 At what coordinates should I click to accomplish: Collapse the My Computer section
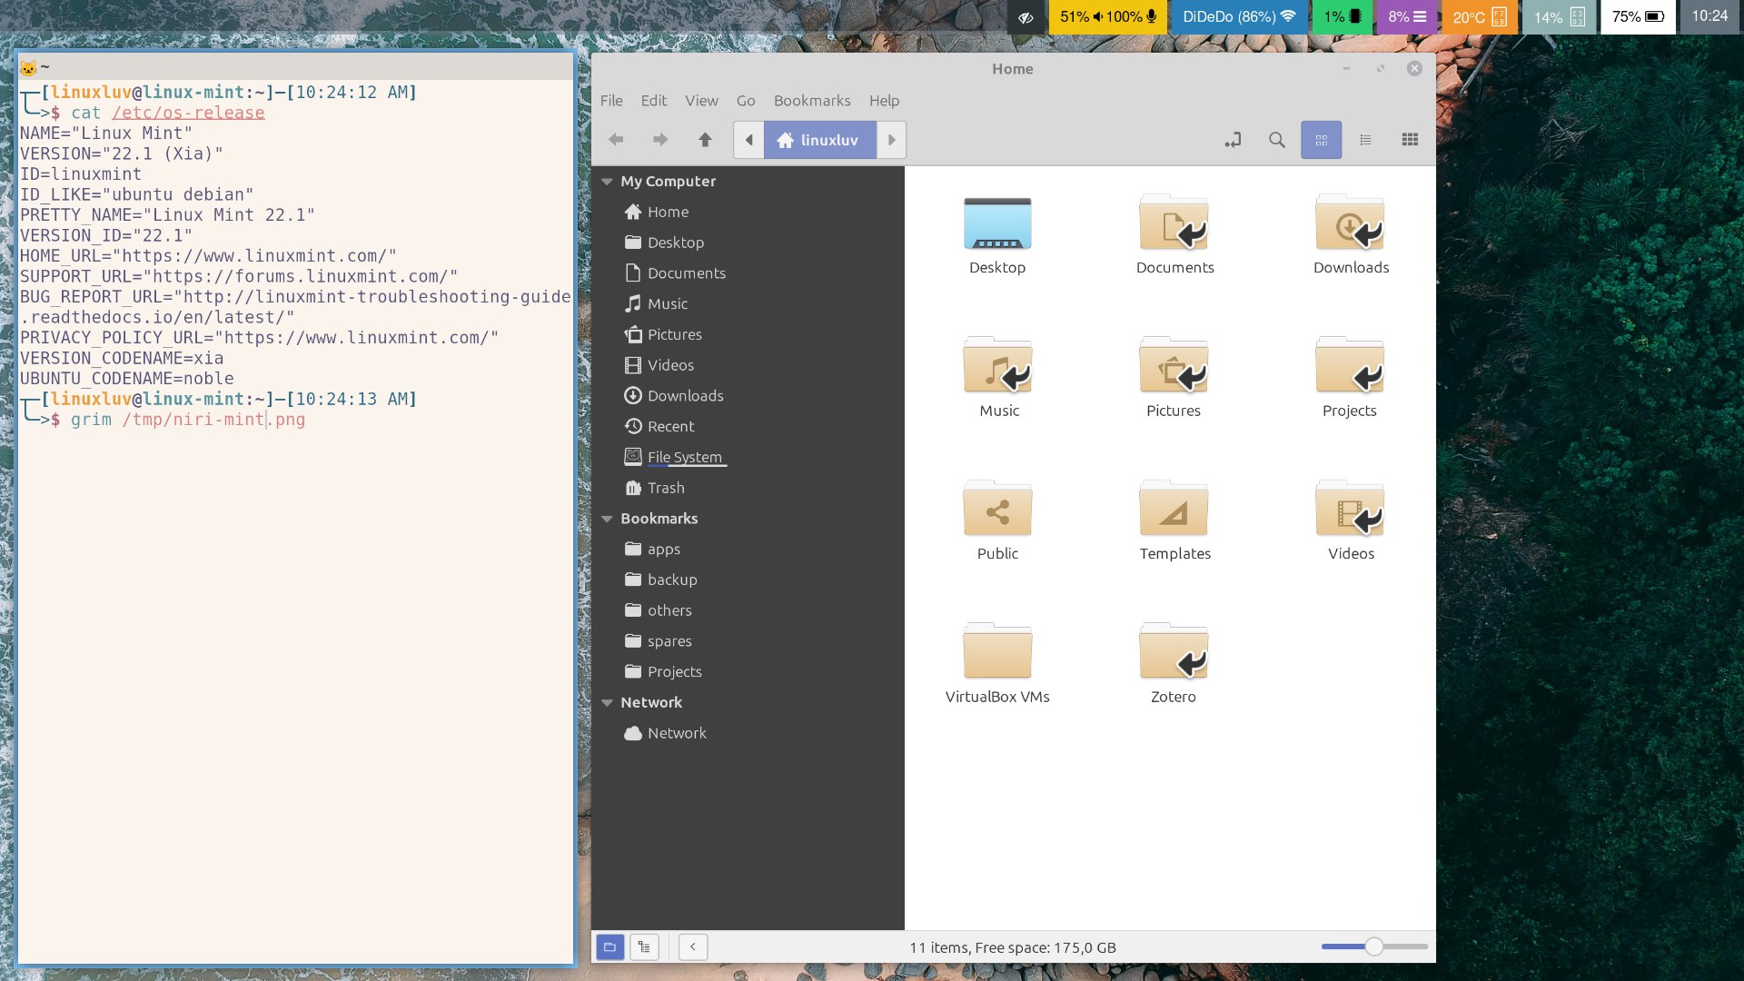tap(607, 182)
